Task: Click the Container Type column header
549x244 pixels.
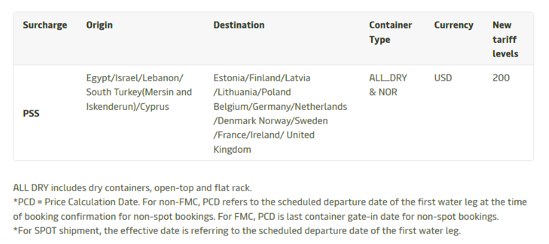Action: coord(390,32)
